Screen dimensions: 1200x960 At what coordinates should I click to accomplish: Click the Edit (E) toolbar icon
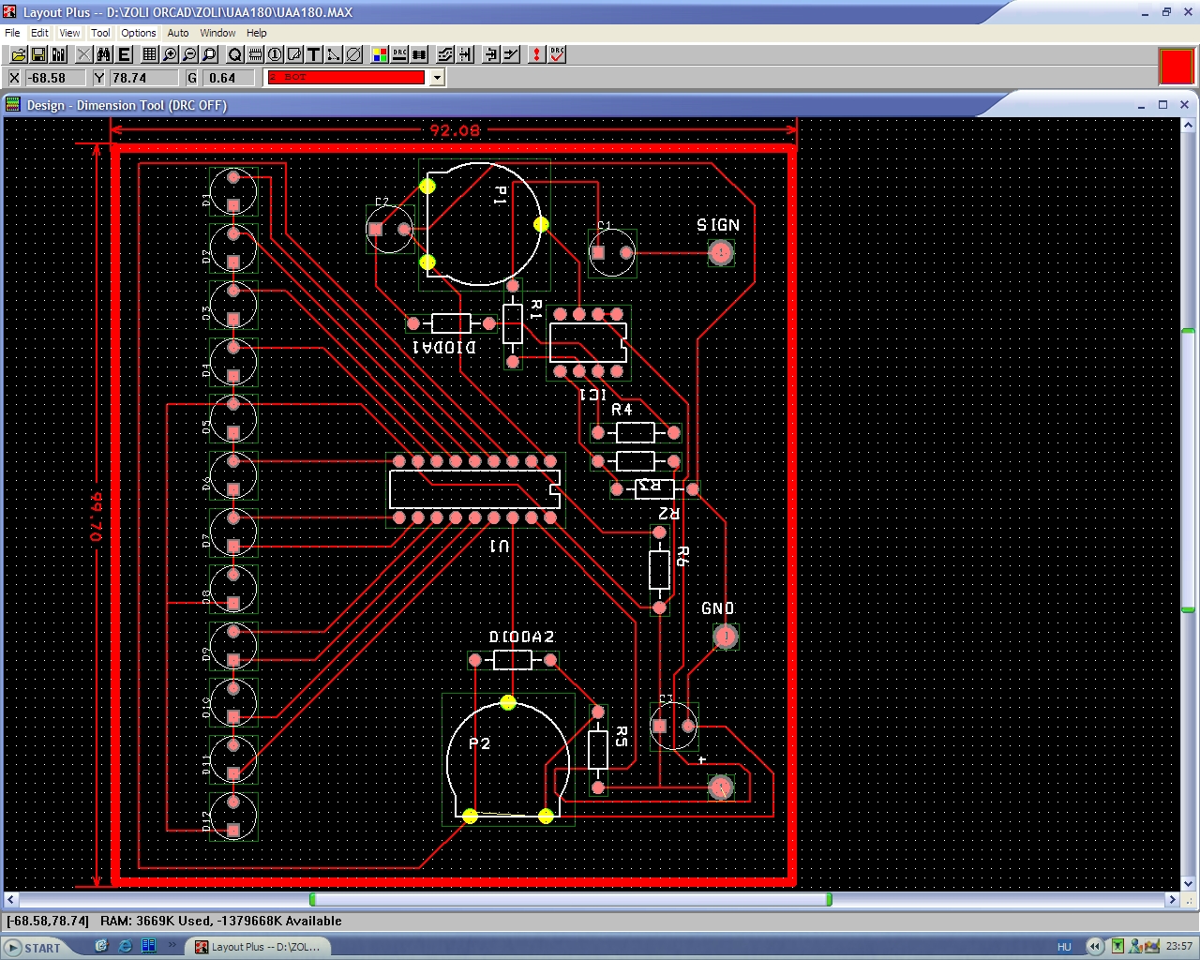point(124,54)
